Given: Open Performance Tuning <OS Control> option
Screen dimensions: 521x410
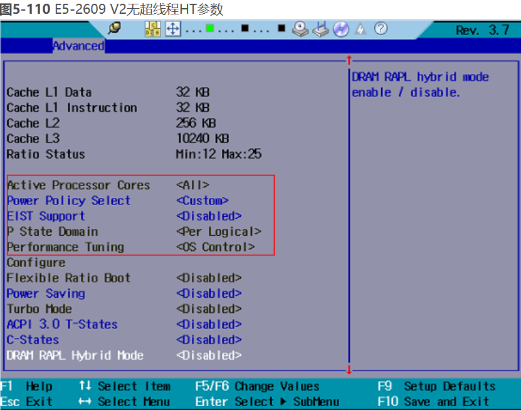Looking at the screenshot, I should coord(215,247).
